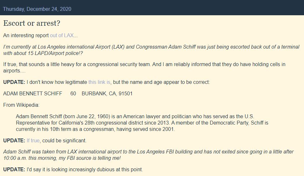Click the "looking increasingly dubious" sentence

(x=85, y=169)
